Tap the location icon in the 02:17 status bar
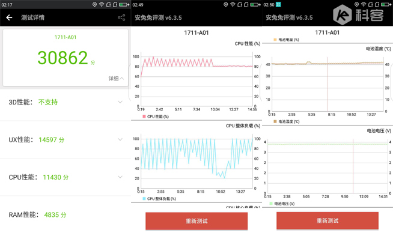This screenshot has height=233, width=393. [x=94, y=5]
